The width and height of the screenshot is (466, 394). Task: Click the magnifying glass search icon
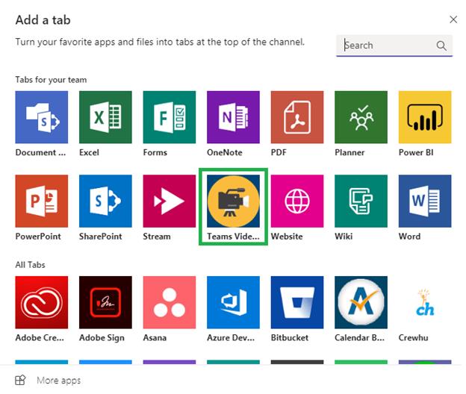pos(441,46)
